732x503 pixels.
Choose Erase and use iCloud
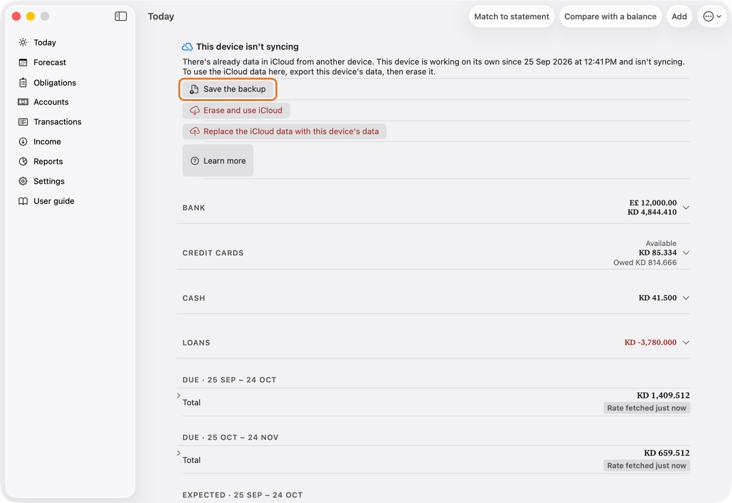pos(236,110)
